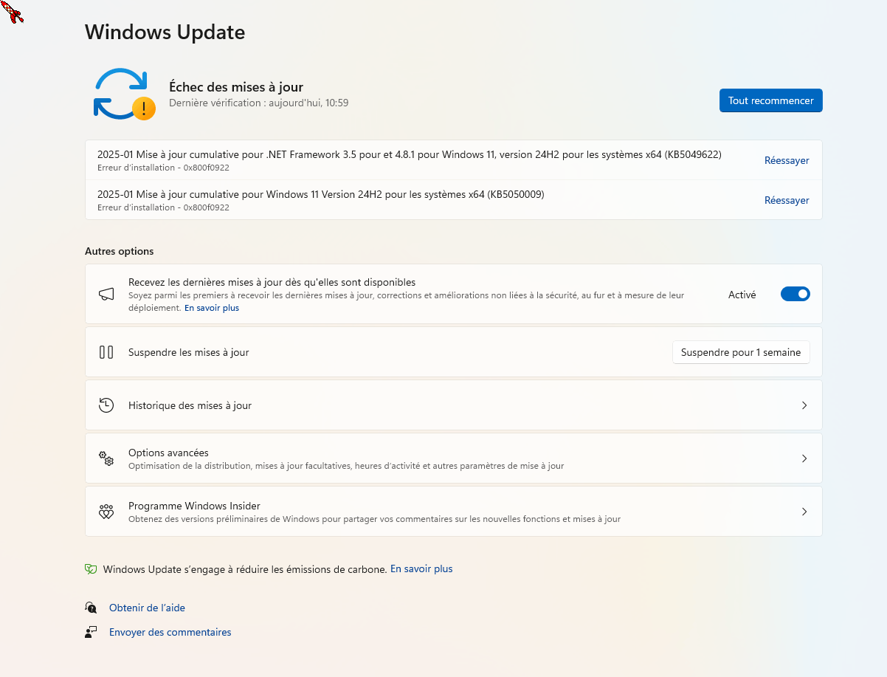
Task: Open the Envoyer des commentaires link
Action: point(170,632)
